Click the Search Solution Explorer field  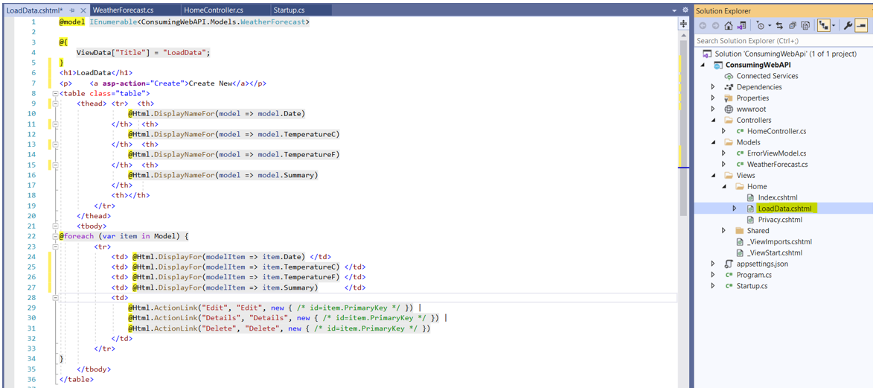[x=784, y=41]
